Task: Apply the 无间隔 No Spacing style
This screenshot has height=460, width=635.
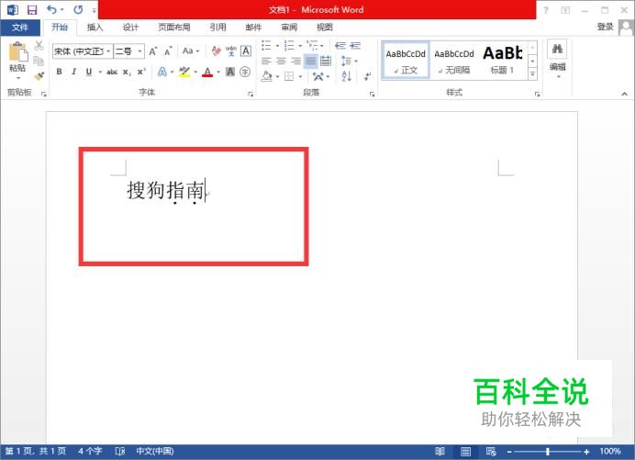Action: pos(454,61)
